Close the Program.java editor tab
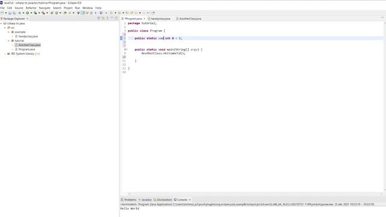Viewport: 386px width, 217px height. coord(145,19)
